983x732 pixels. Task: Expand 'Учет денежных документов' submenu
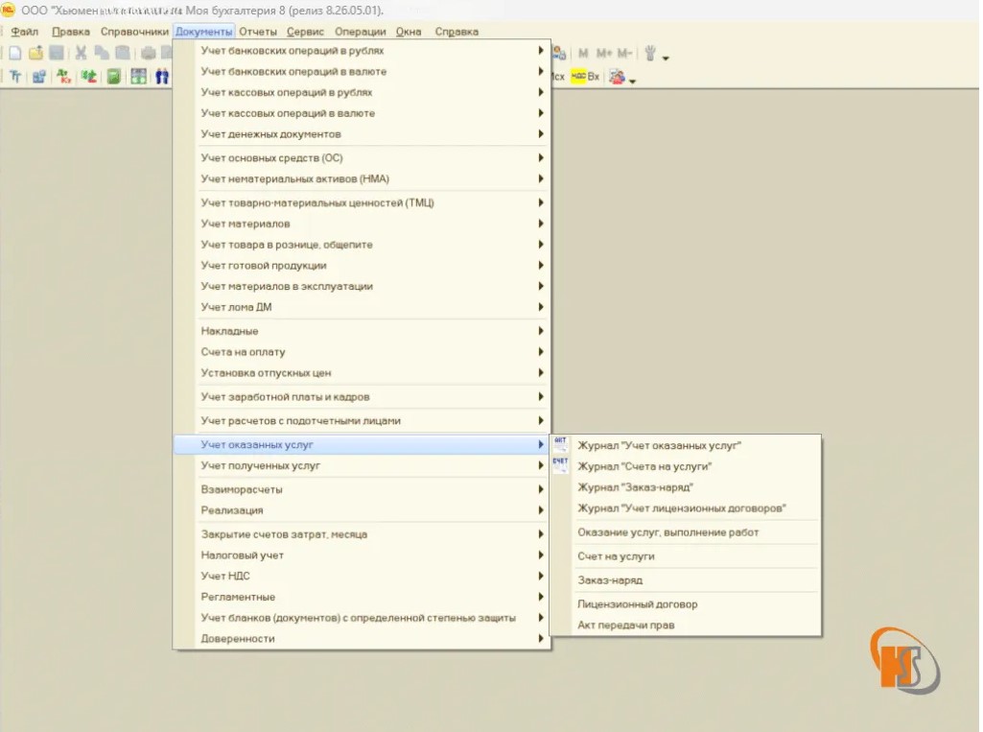[x=362, y=133]
